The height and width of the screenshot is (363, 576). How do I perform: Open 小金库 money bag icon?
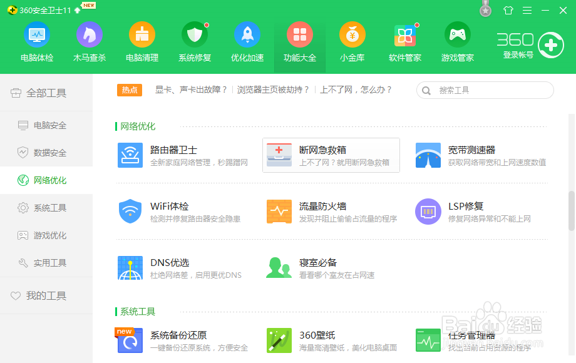(x=352, y=34)
